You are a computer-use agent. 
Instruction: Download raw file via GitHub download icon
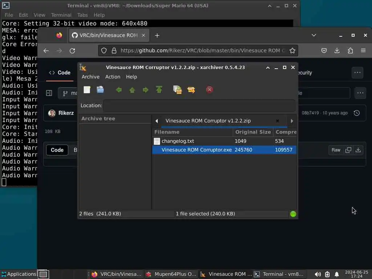(358, 150)
